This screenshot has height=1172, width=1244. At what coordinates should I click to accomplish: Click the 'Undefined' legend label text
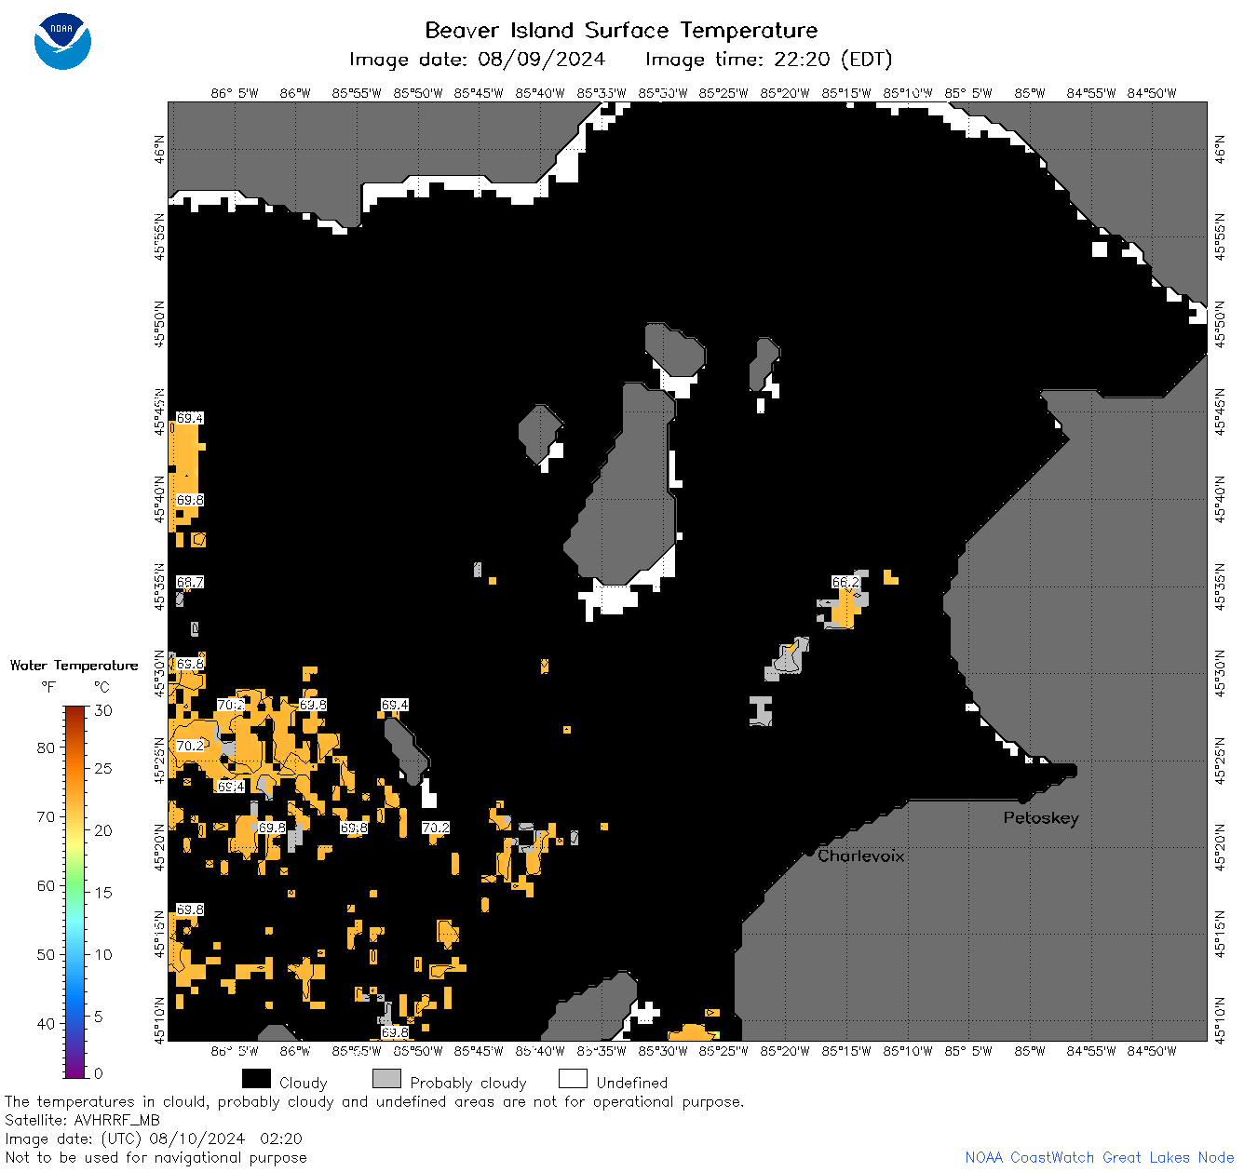(x=632, y=1083)
